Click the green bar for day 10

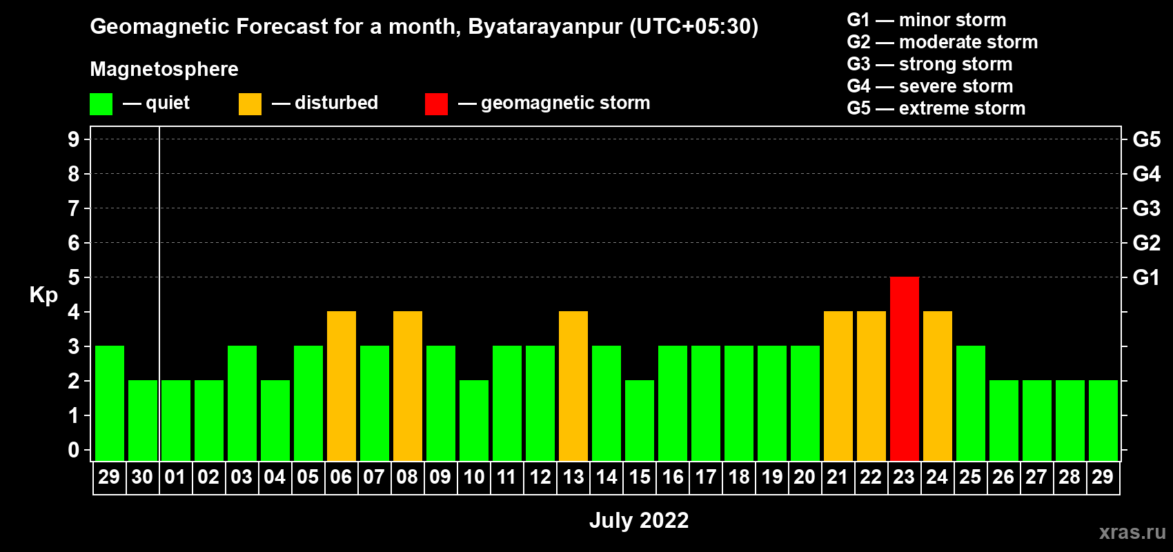[x=474, y=420]
